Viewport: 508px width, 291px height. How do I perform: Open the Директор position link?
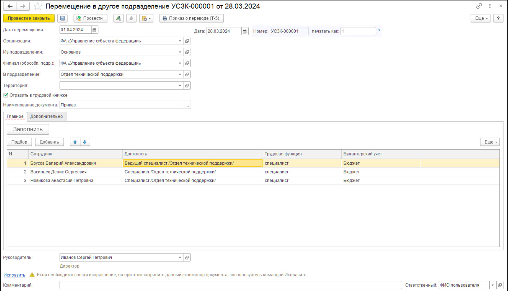[69, 266]
